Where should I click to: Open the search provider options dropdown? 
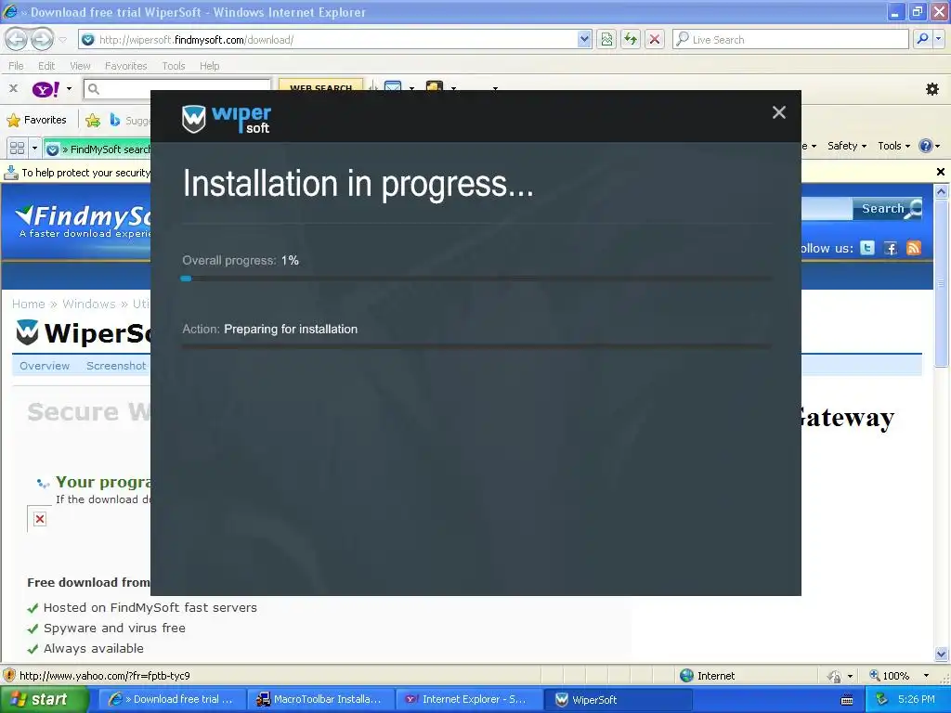[939, 39]
